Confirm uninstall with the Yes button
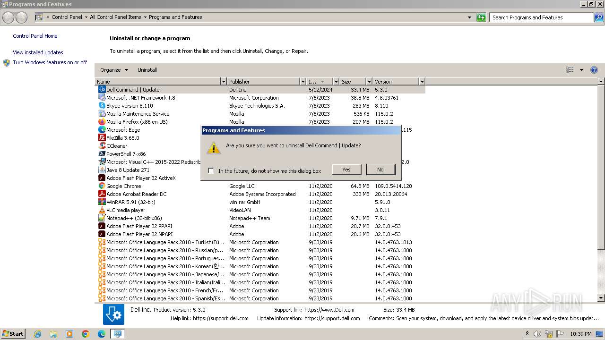Screen dimensions: 605x340 [x=346, y=170]
